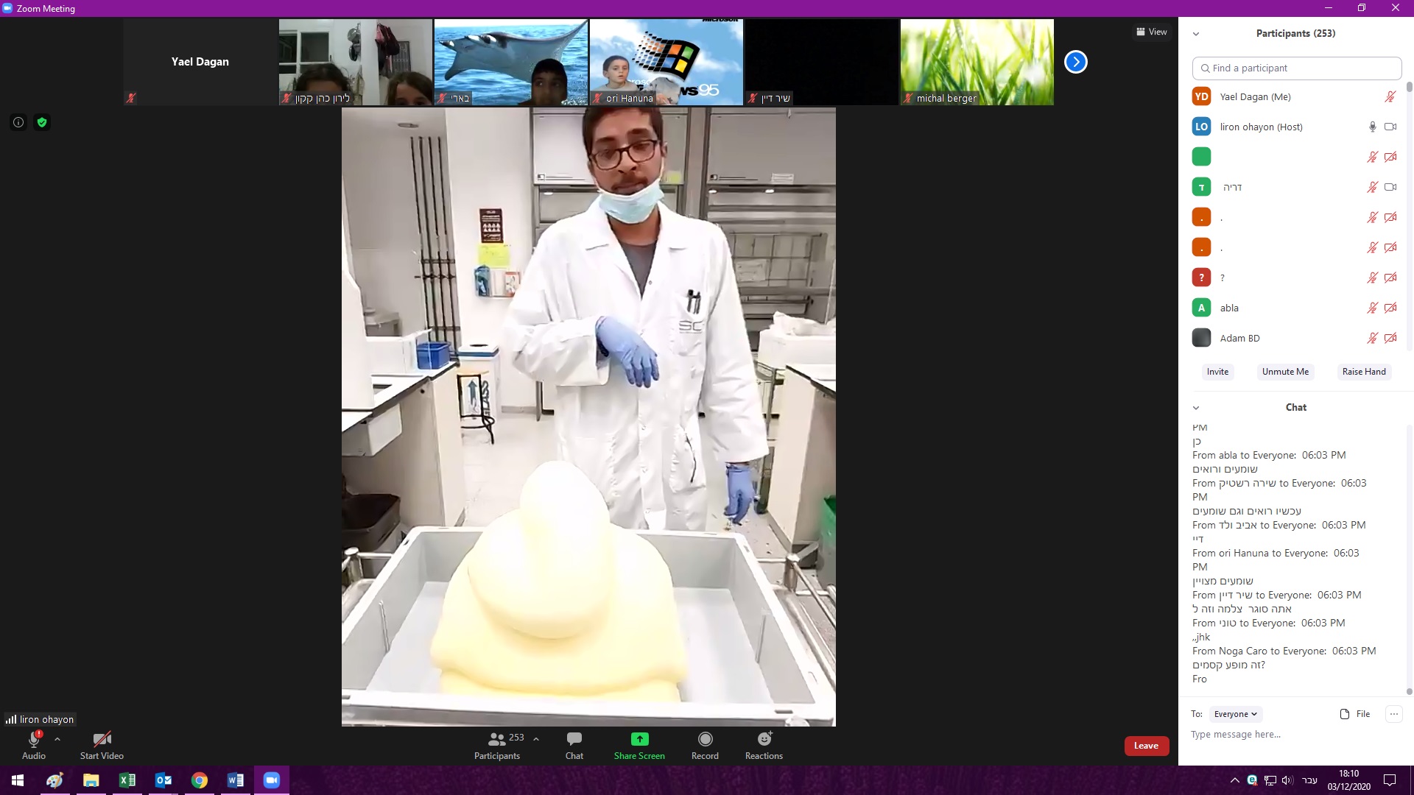Collapse the Participants panel chevron

click(x=1196, y=34)
